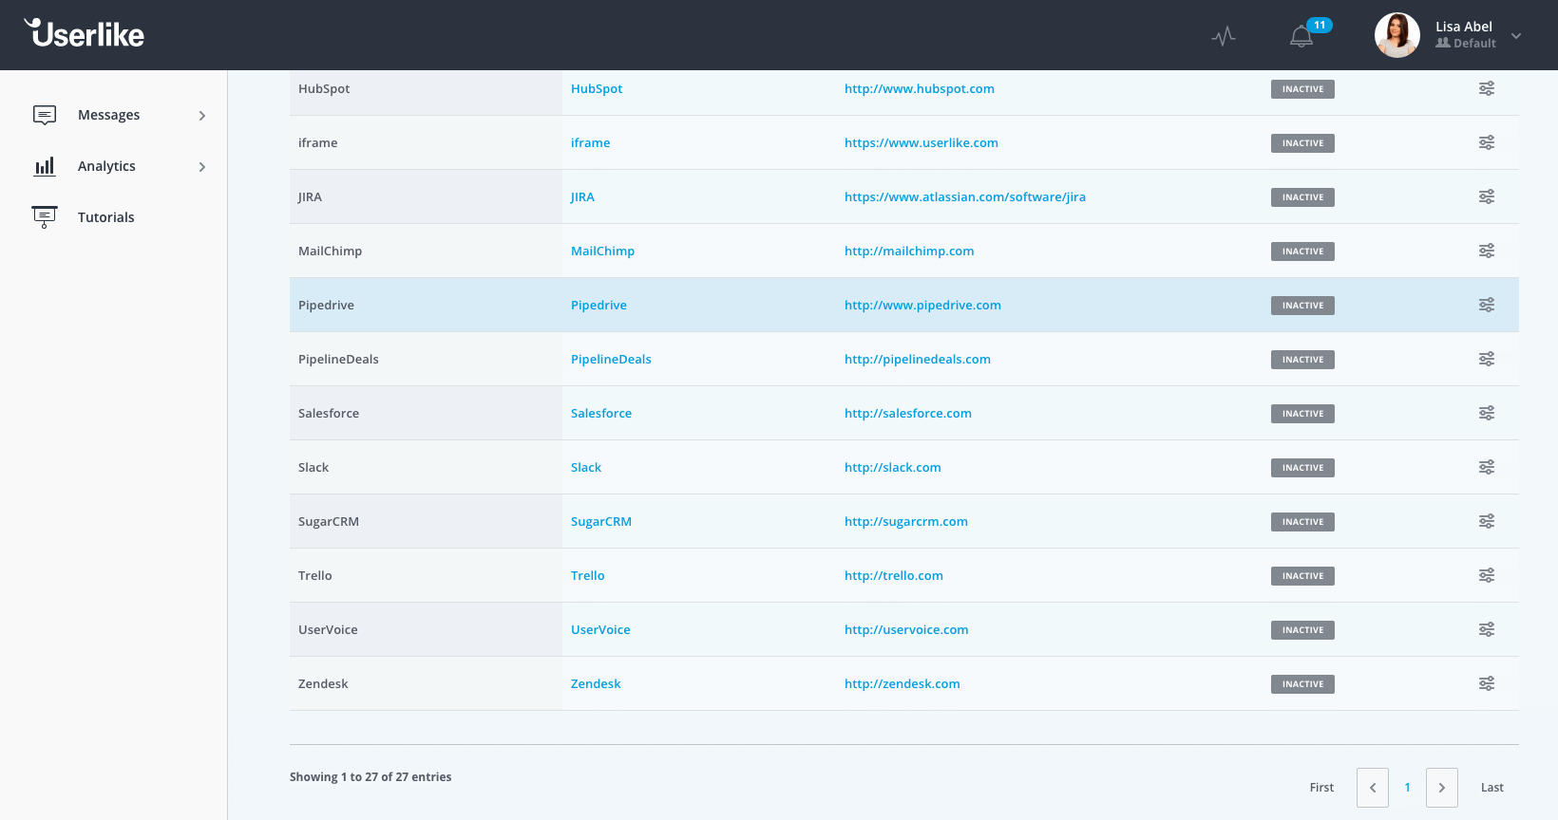This screenshot has height=820, width=1558.
Task: Open settings icon for MailChimp row
Action: [1487, 251]
